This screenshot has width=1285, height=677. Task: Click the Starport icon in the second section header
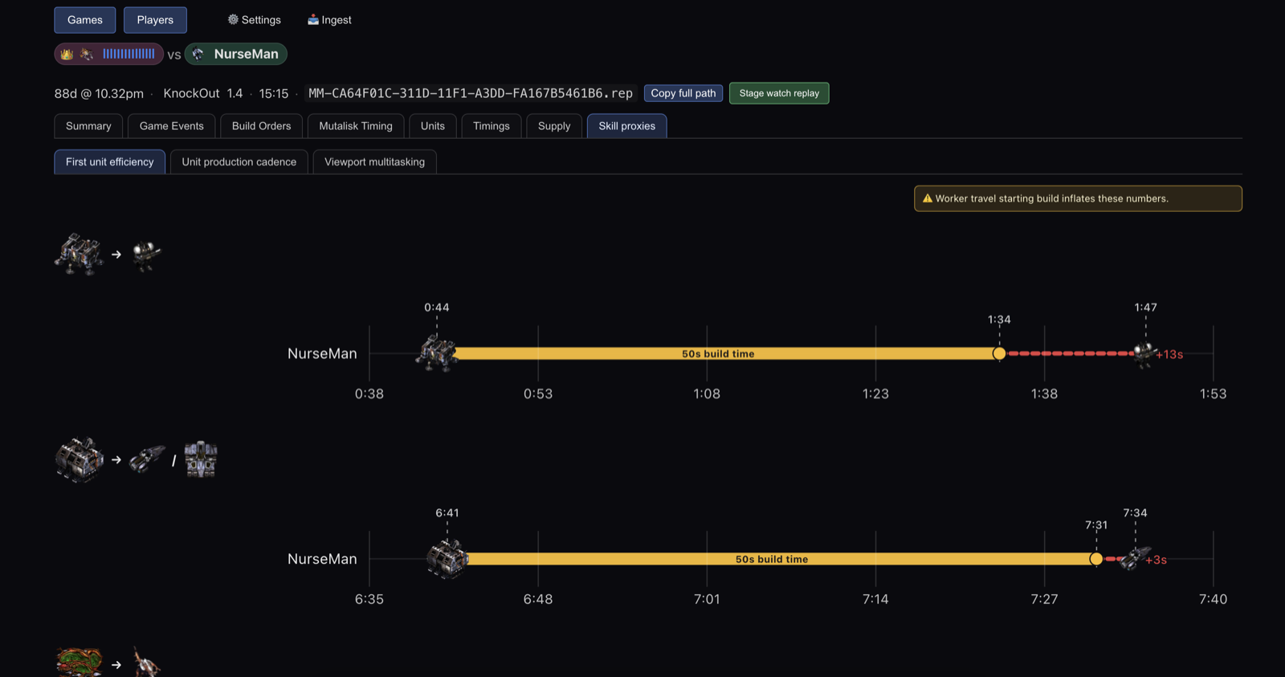pyautogui.click(x=80, y=459)
